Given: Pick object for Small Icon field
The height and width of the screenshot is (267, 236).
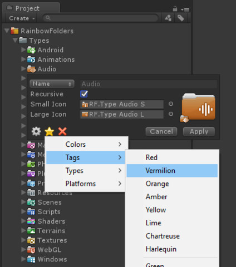Looking at the screenshot, I should pyautogui.click(x=171, y=104).
